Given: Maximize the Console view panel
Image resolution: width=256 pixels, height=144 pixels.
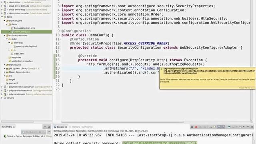Looking at the screenshot, I should click(x=252, y=127).
